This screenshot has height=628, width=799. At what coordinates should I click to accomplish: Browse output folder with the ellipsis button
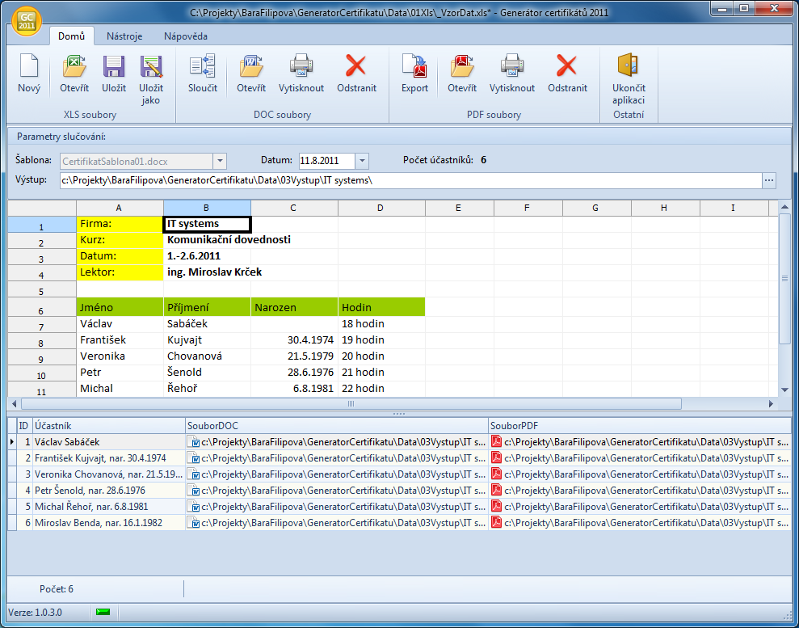pos(769,180)
